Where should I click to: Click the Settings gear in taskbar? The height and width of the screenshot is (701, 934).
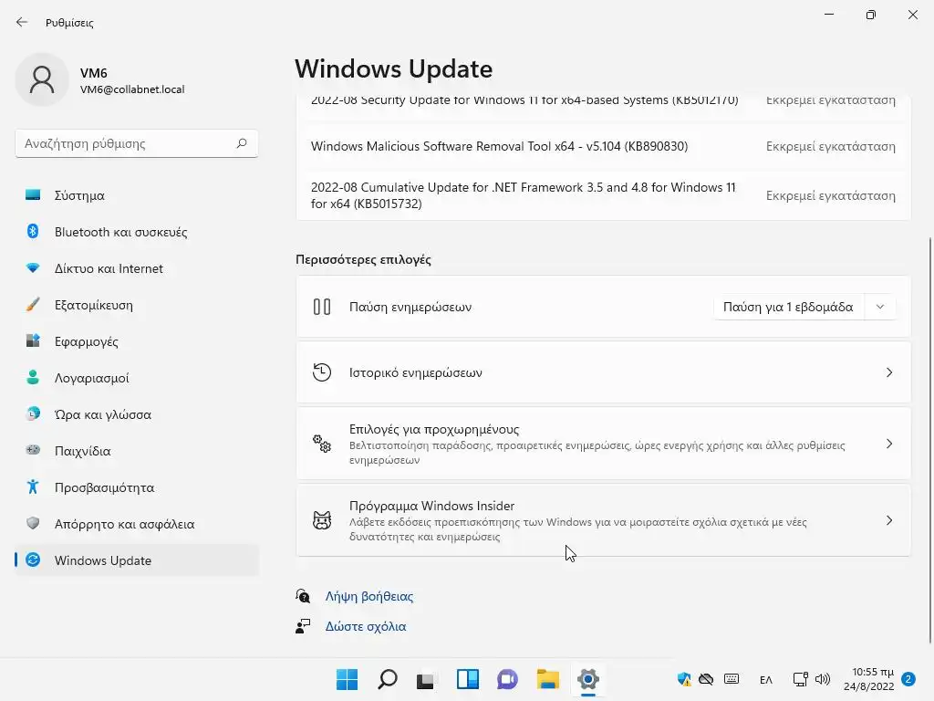(588, 679)
